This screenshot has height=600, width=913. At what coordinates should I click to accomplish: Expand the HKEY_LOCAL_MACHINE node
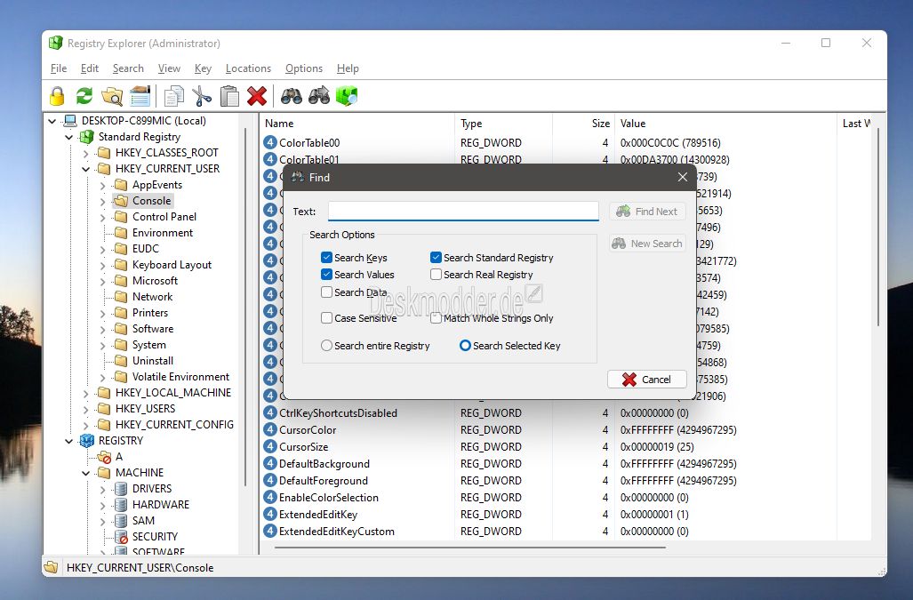pos(85,393)
